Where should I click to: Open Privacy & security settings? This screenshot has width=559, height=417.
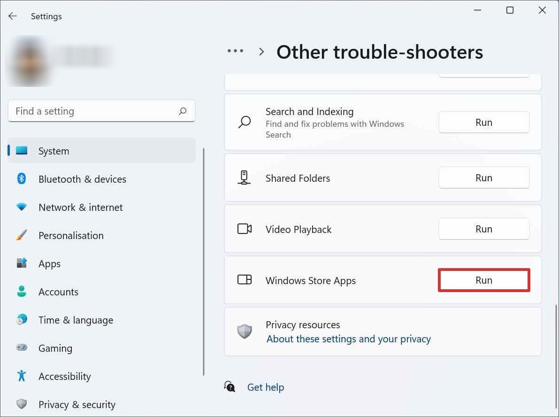[x=101, y=404]
